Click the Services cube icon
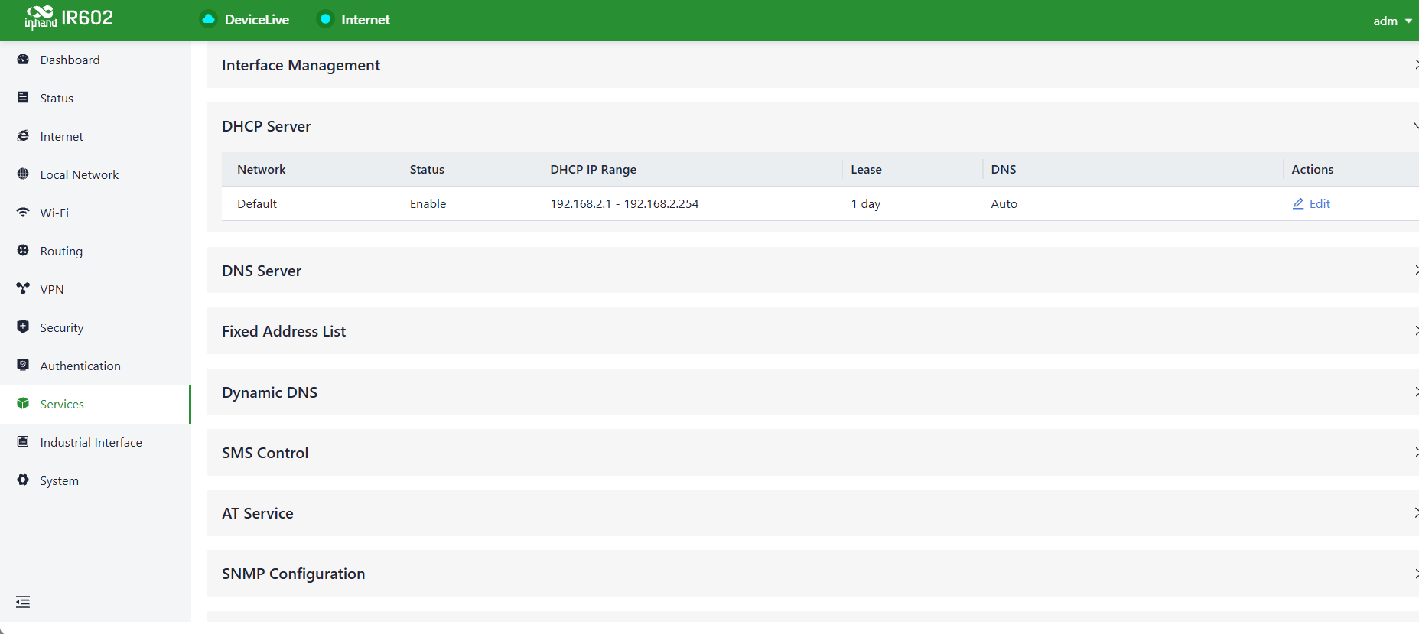Viewport: 1419px width, 634px height. [23, 404]
